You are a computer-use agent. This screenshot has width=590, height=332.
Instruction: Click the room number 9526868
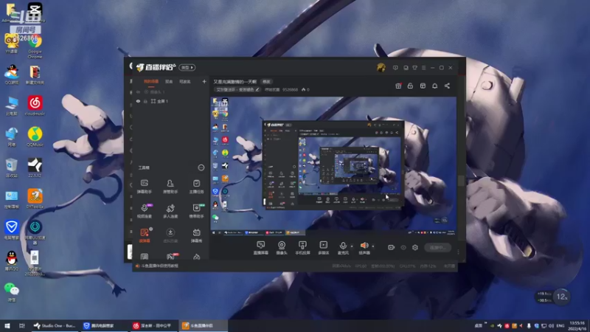[290, 89]
